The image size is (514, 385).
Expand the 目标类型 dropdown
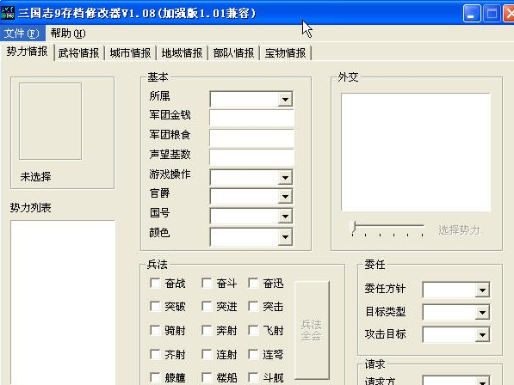pos(482,313)
